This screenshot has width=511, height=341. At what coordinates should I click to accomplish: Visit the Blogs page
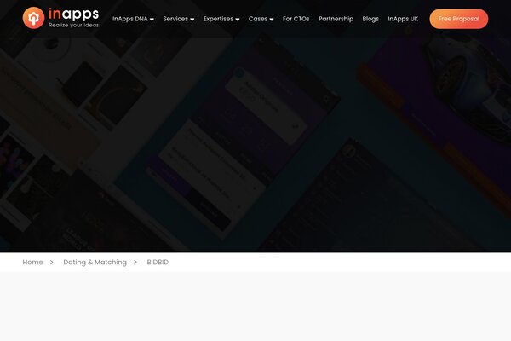tap(370, 19)
